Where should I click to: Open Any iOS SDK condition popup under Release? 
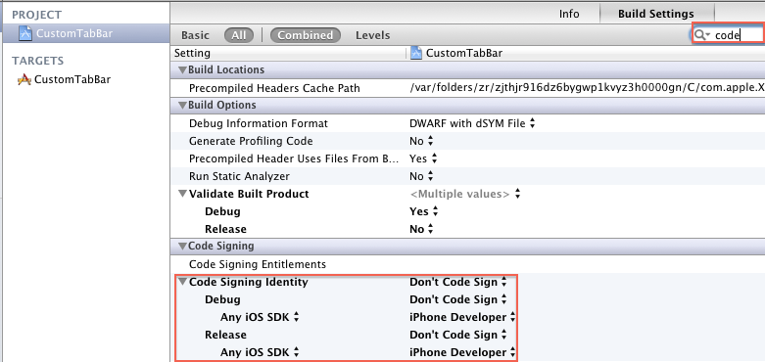[260, 352]
